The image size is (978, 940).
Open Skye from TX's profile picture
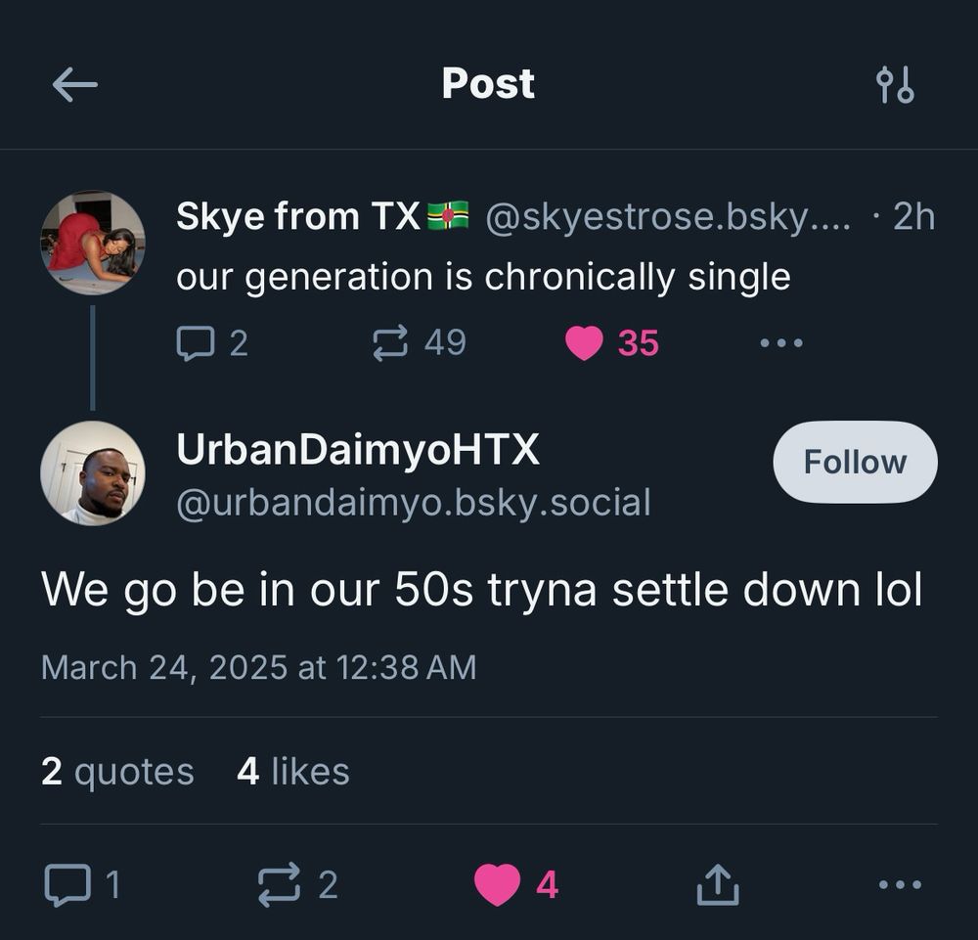pos(93,242)
